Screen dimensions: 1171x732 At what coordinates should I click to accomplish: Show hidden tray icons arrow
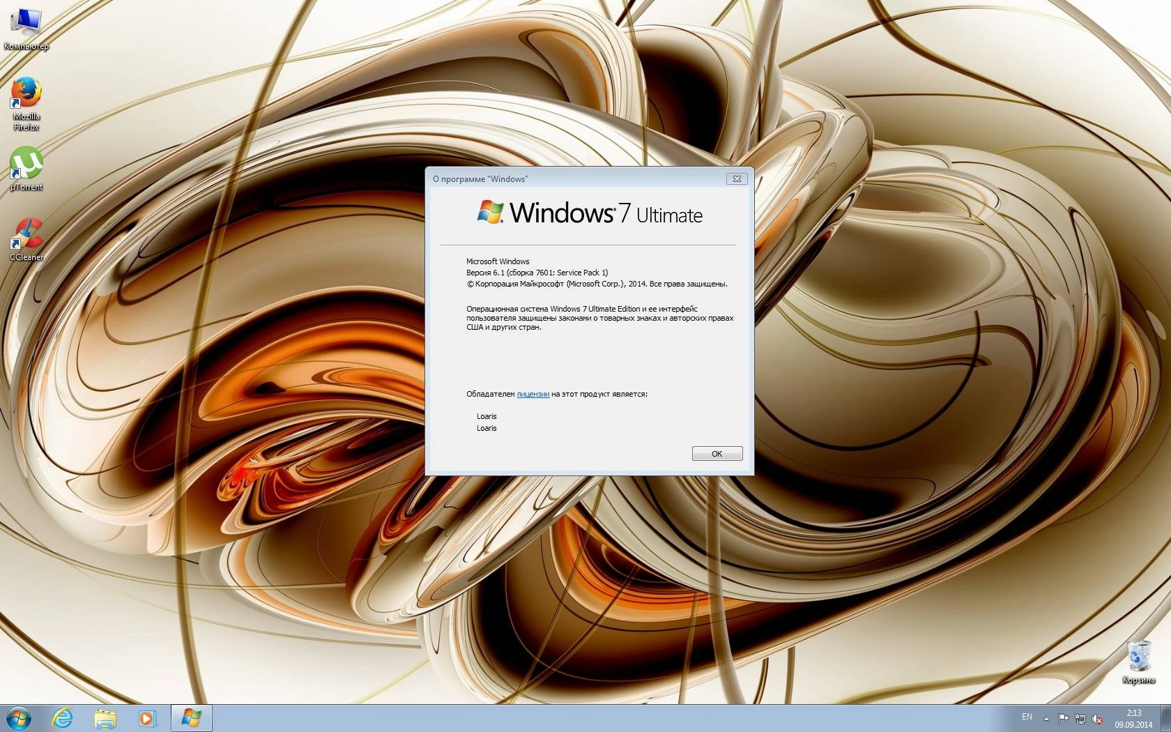point(1046,718)
